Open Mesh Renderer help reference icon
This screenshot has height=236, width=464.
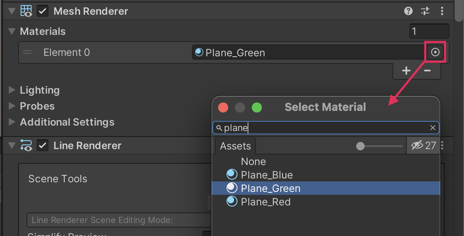coord(408,11)
